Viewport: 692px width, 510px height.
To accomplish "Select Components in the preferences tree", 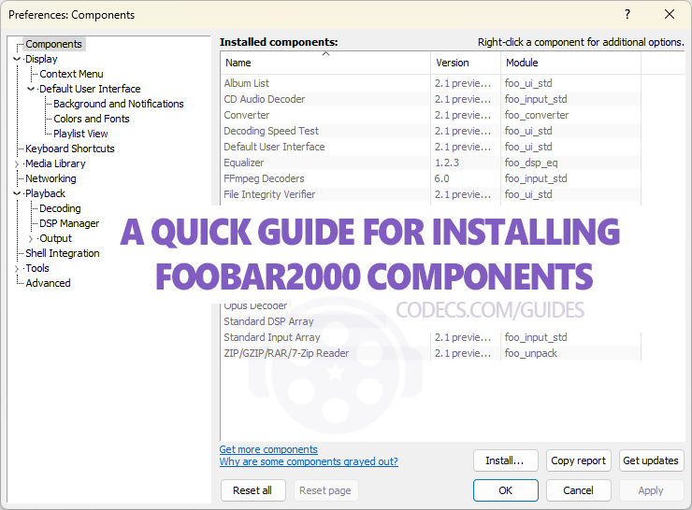I will click(53, 44).
